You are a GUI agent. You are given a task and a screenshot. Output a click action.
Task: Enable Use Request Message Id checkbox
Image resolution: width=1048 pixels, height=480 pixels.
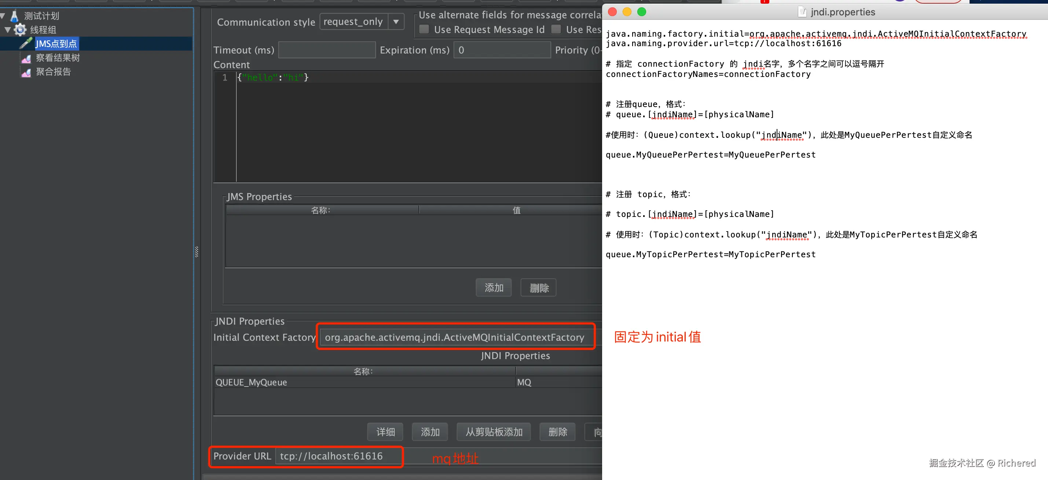[x=424, y=30]
